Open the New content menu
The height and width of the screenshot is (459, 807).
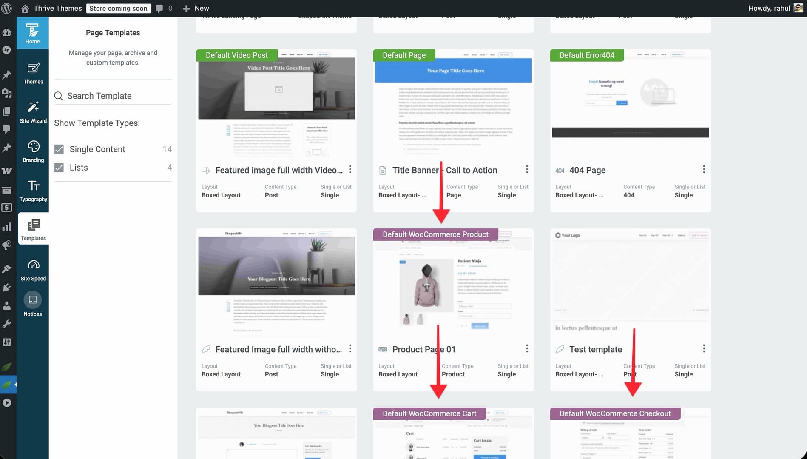[x=196, y=8]
